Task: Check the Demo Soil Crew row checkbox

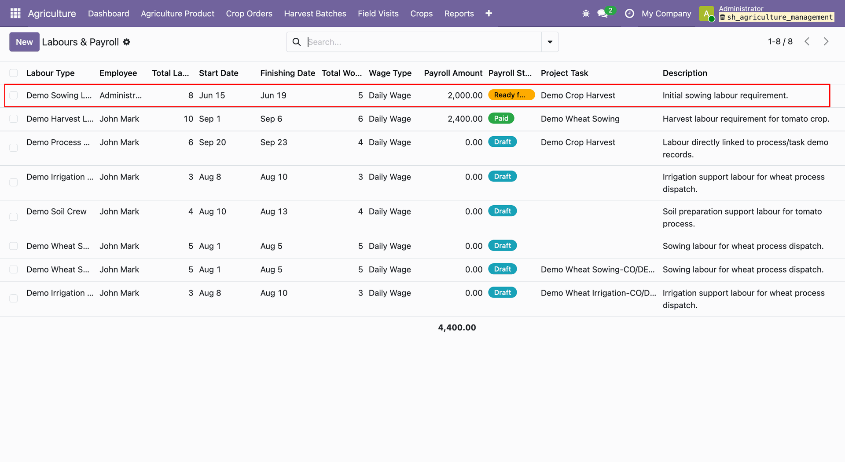Action: point(14,217)
